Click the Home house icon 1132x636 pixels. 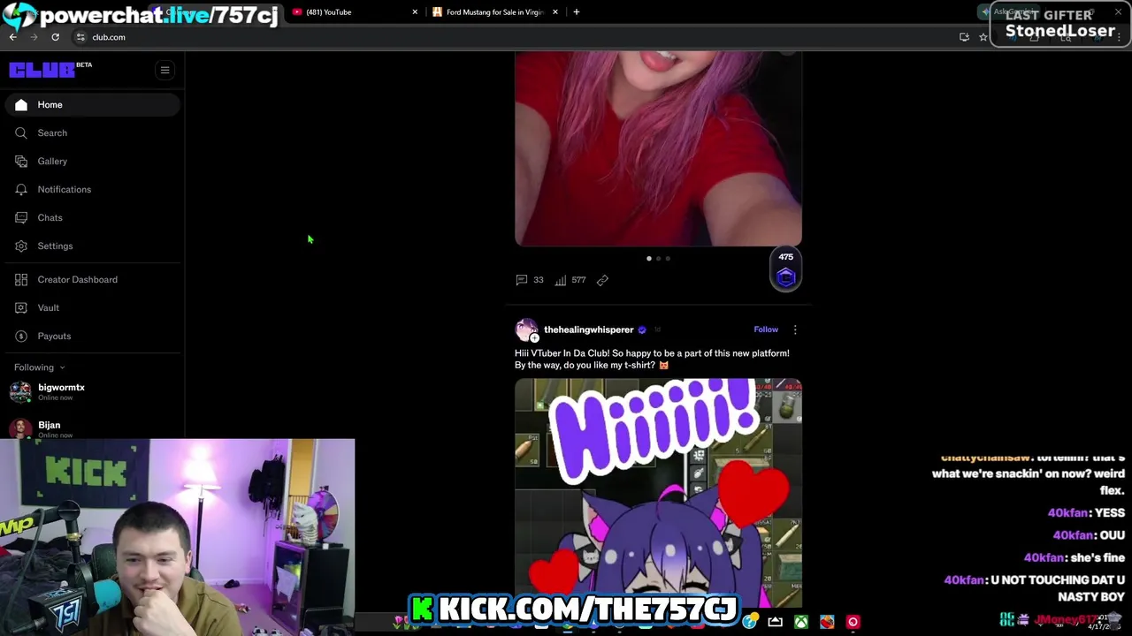pyautogui.click(x=21, y=104)
